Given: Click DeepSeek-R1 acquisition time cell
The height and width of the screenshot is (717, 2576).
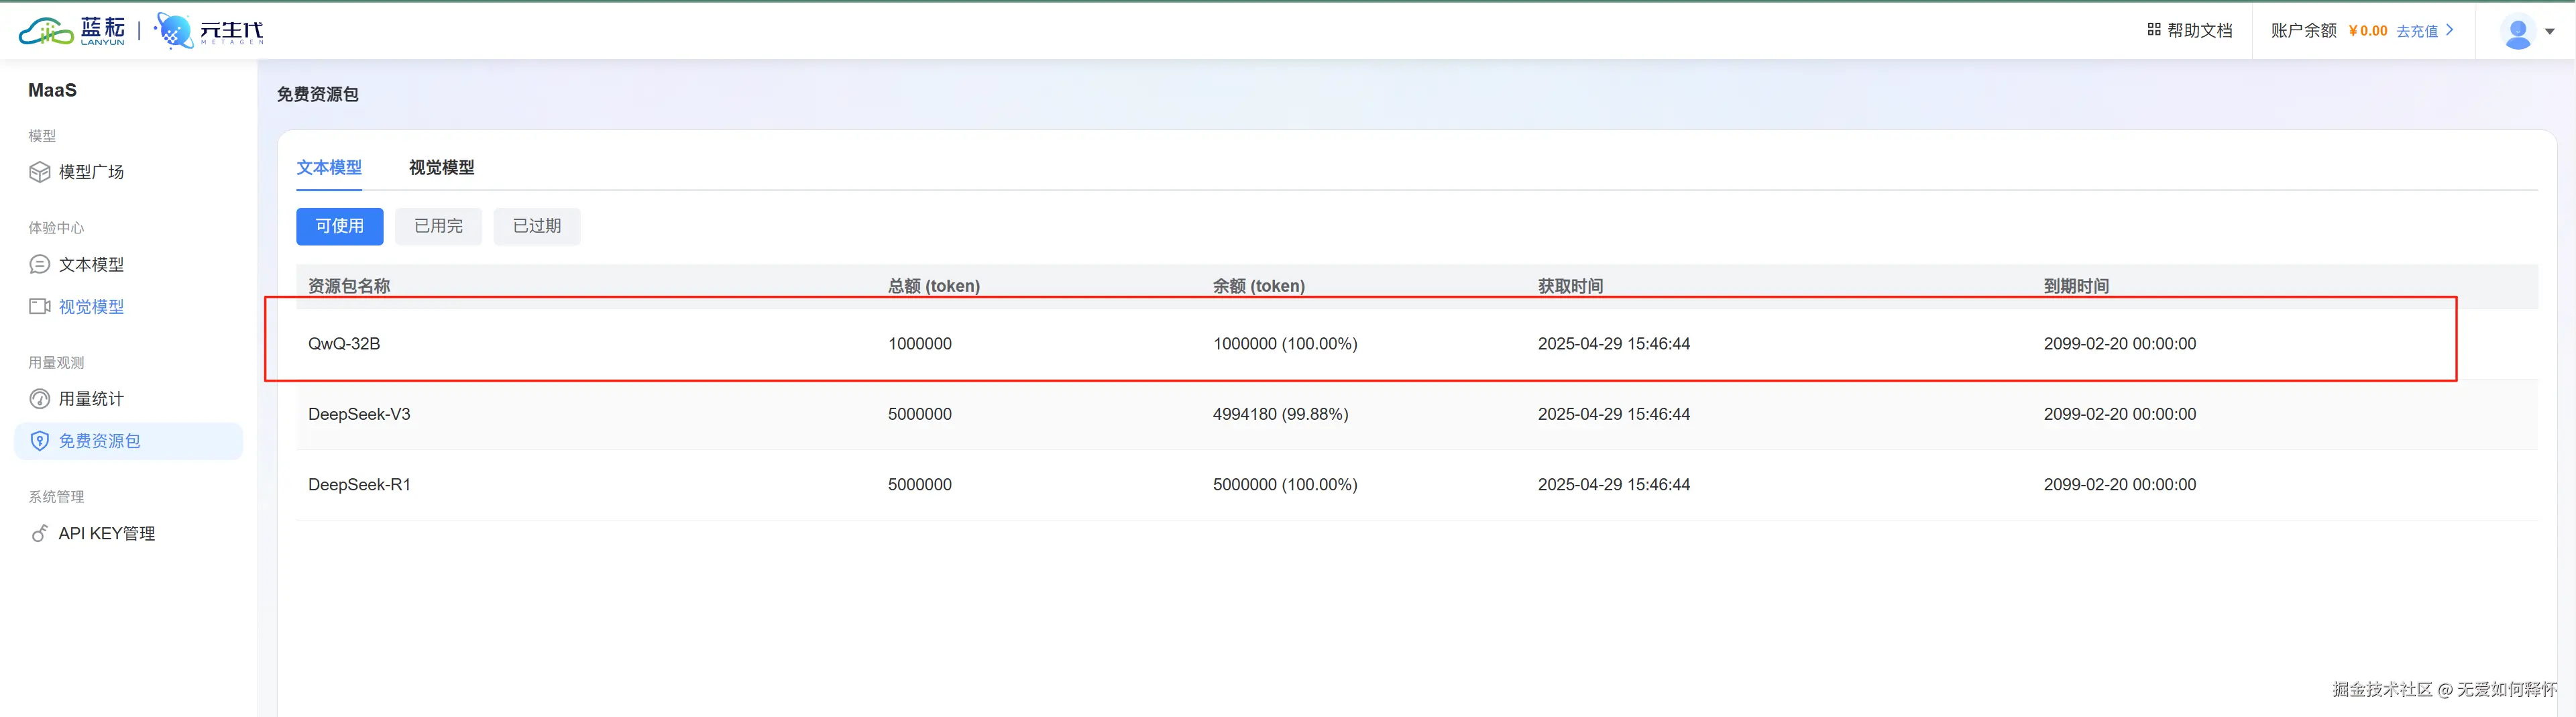Looking at the screenshot, I should (x=1614, y=485).
